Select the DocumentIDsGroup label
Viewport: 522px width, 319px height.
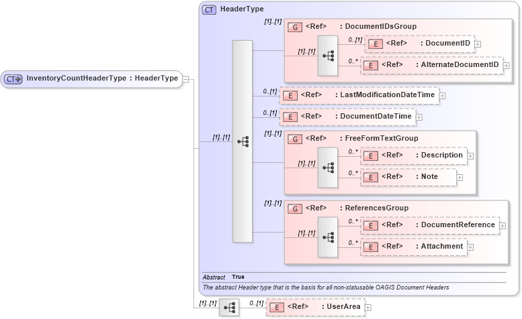[380, 26]
